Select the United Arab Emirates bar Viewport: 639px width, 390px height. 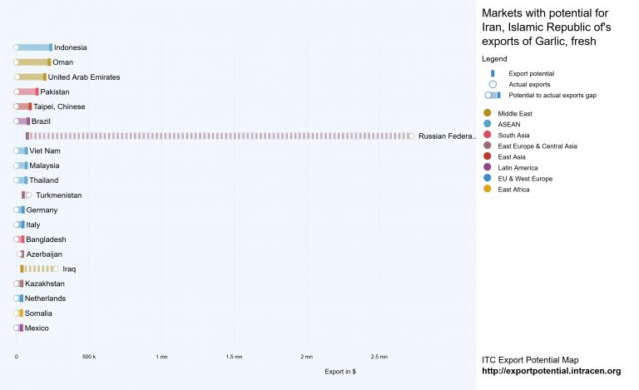pyautogui.click(x=30, y=77)
